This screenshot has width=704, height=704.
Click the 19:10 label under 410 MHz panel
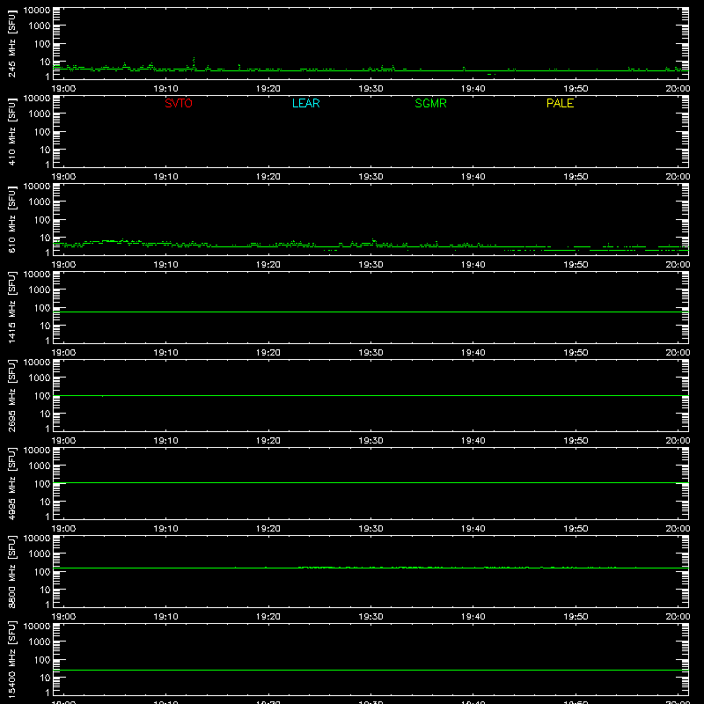click(x=166, y=177)
